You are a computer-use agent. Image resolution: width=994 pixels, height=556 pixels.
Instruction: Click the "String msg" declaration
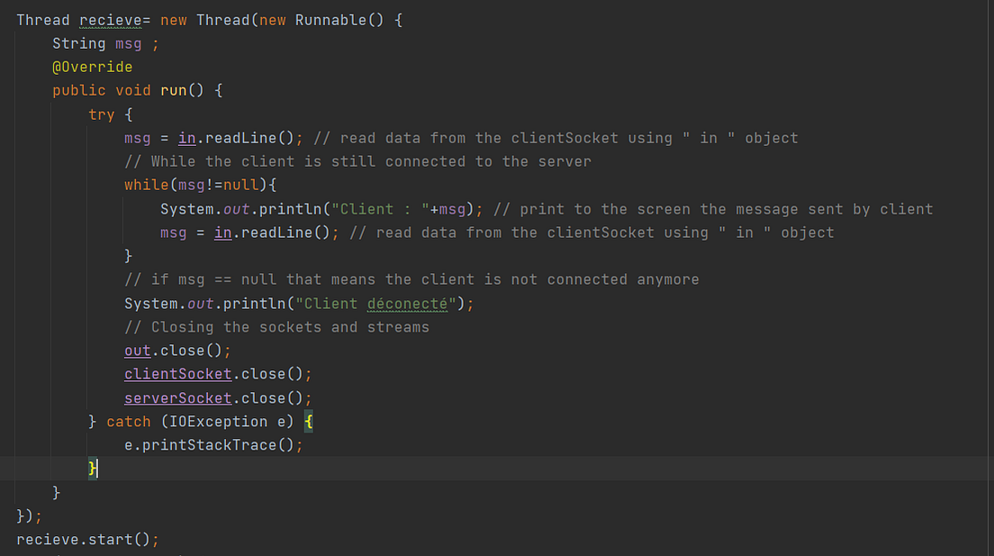pyautogui.click(x=102, y=42)
